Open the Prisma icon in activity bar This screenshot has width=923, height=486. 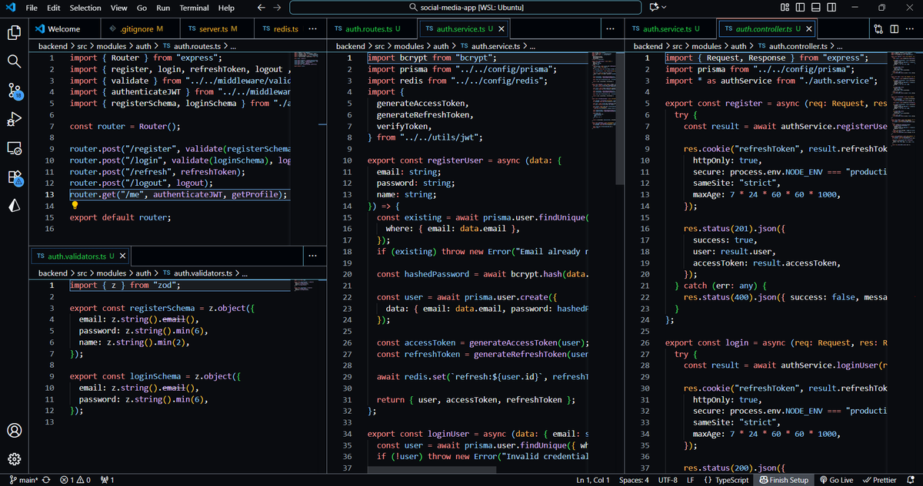(14, 205)
